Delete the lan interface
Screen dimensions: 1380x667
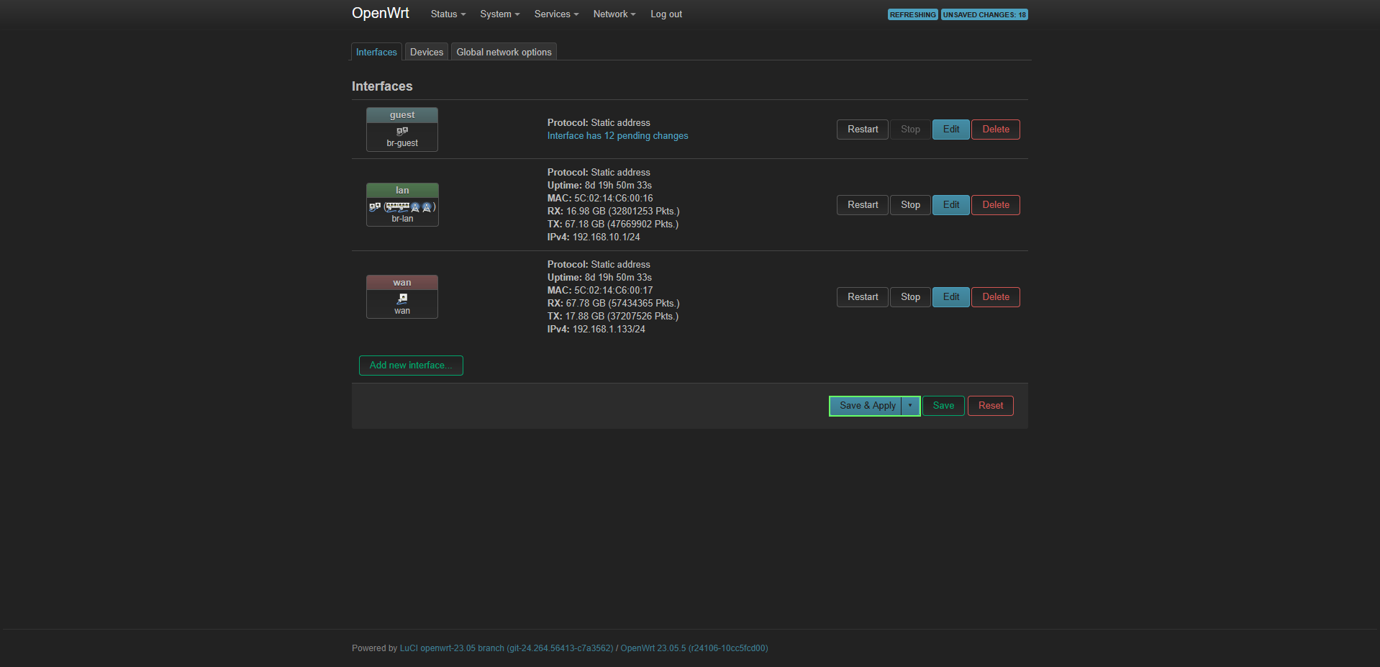click(996, 205)
